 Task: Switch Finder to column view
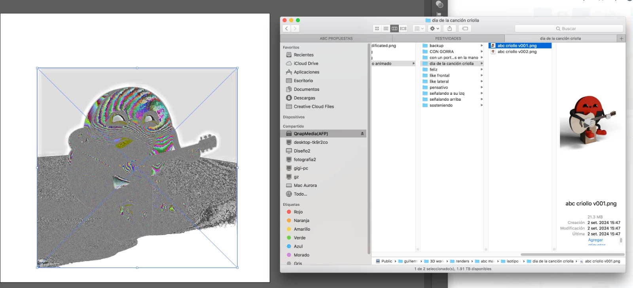[x=394, y=28]
